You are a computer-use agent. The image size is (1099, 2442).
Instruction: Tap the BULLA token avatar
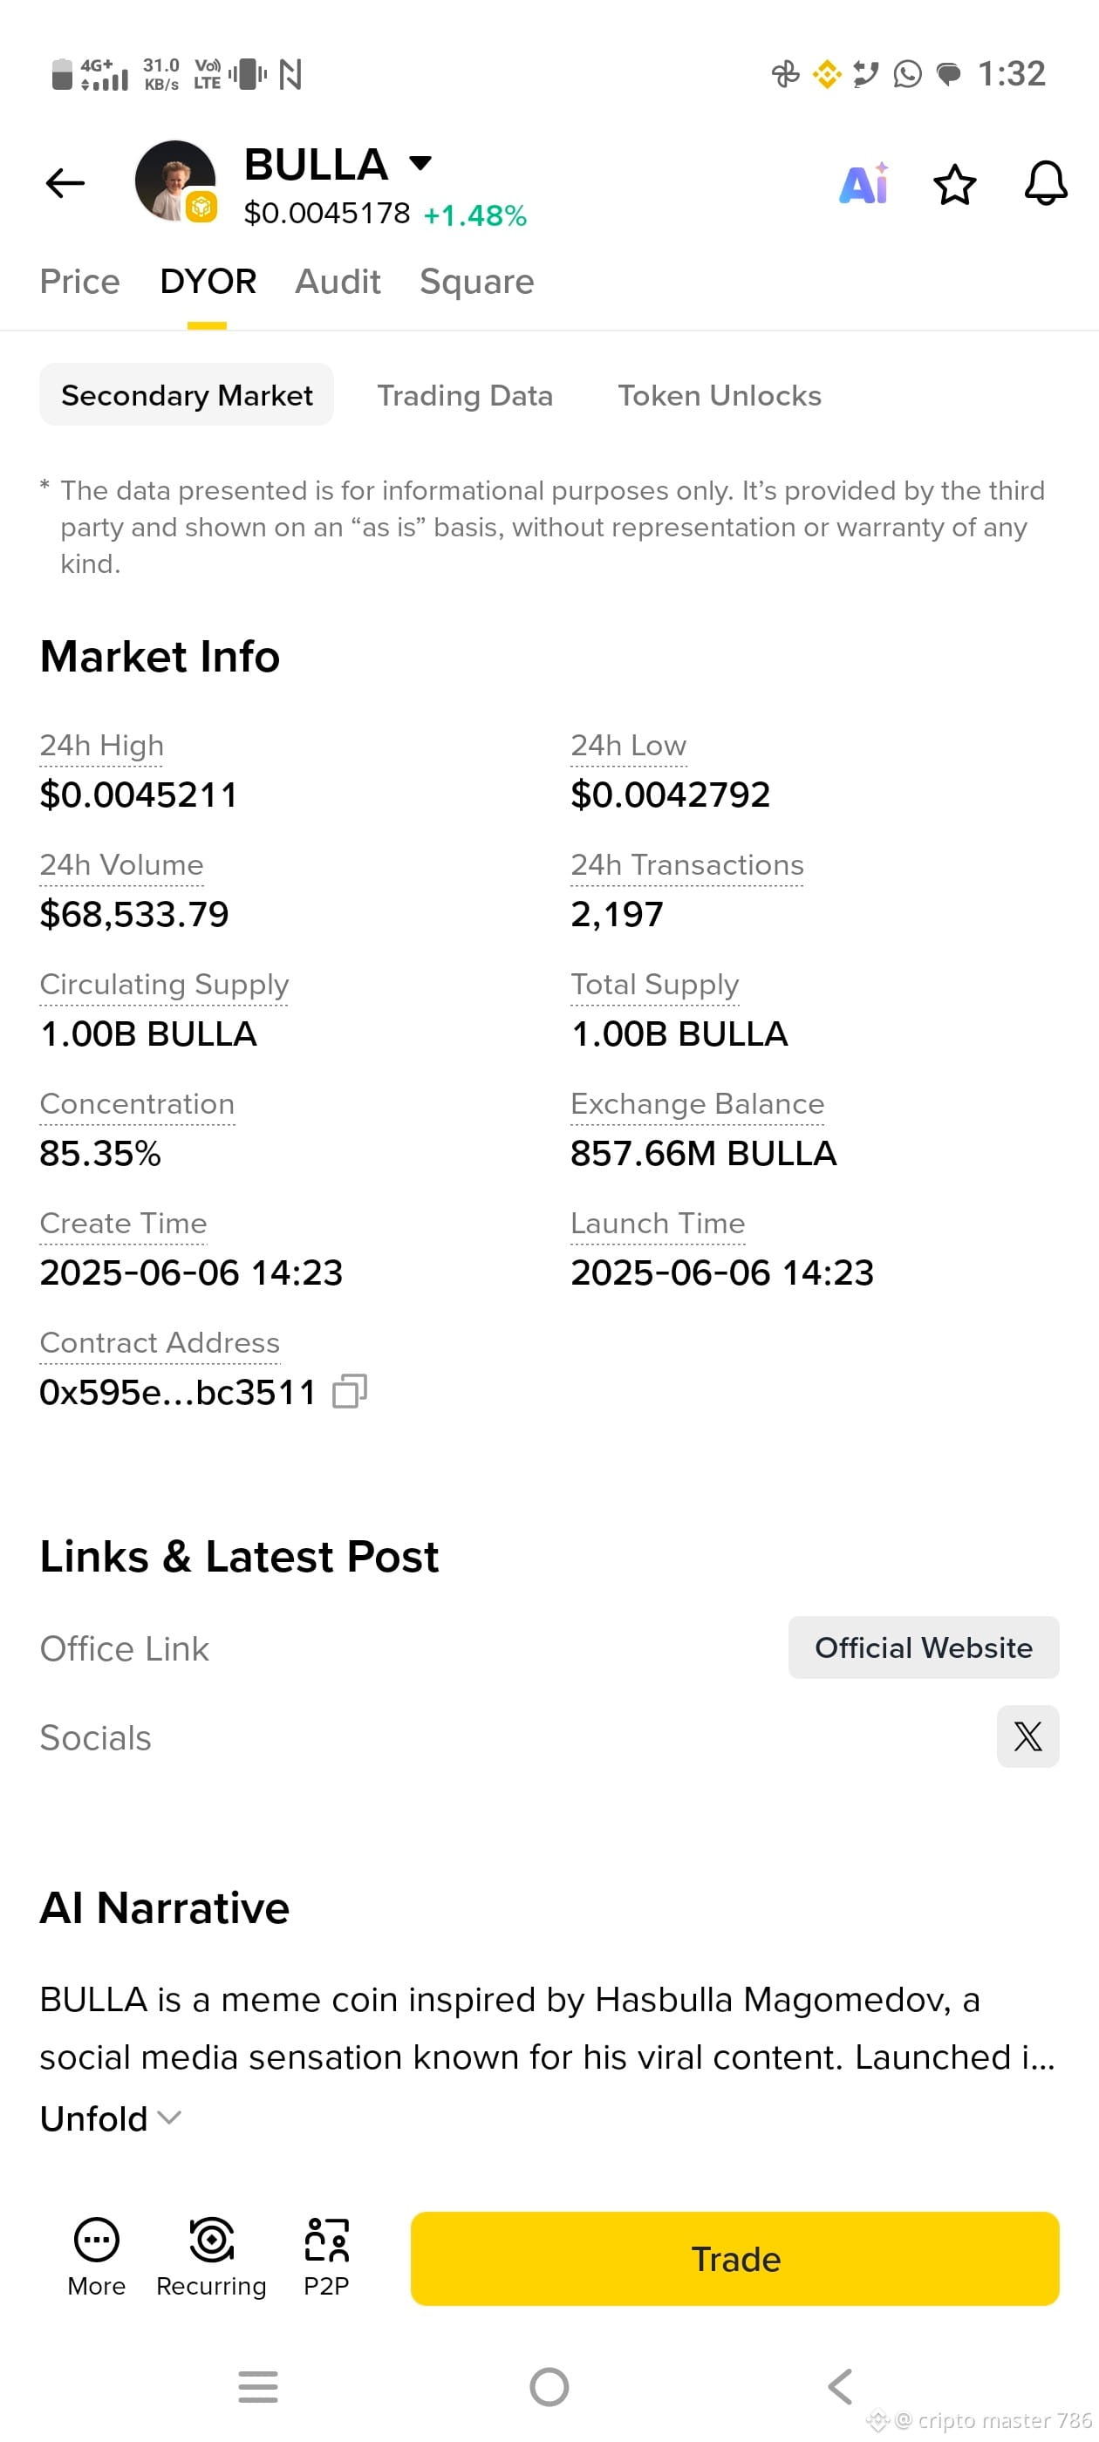175,181
